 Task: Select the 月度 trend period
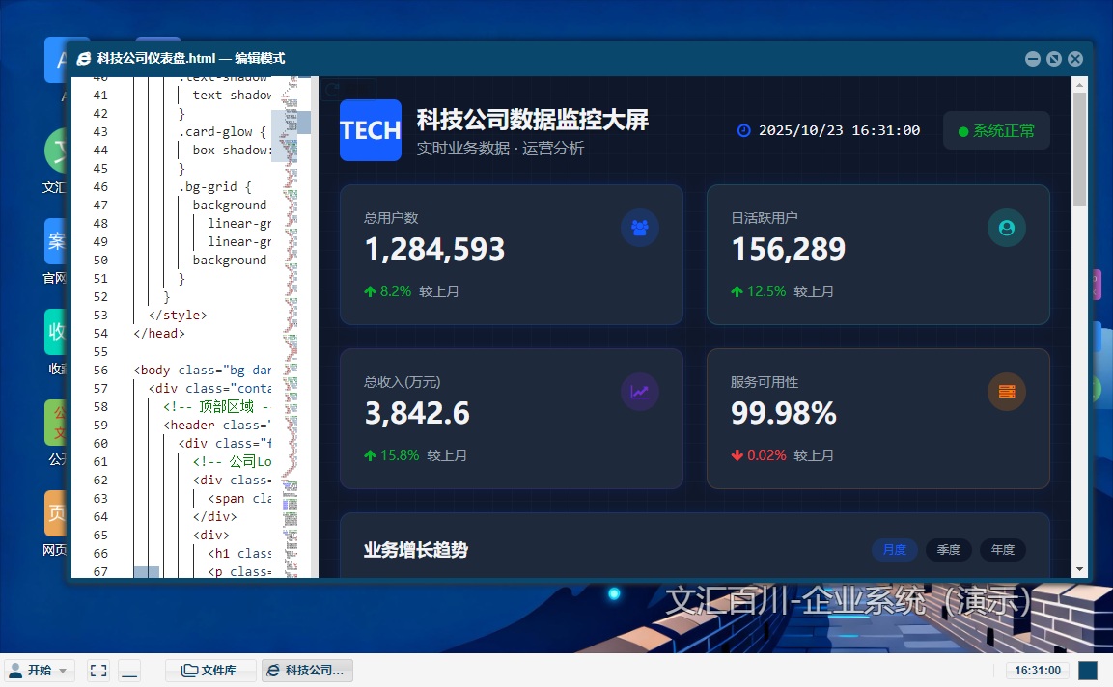(895, 550)
